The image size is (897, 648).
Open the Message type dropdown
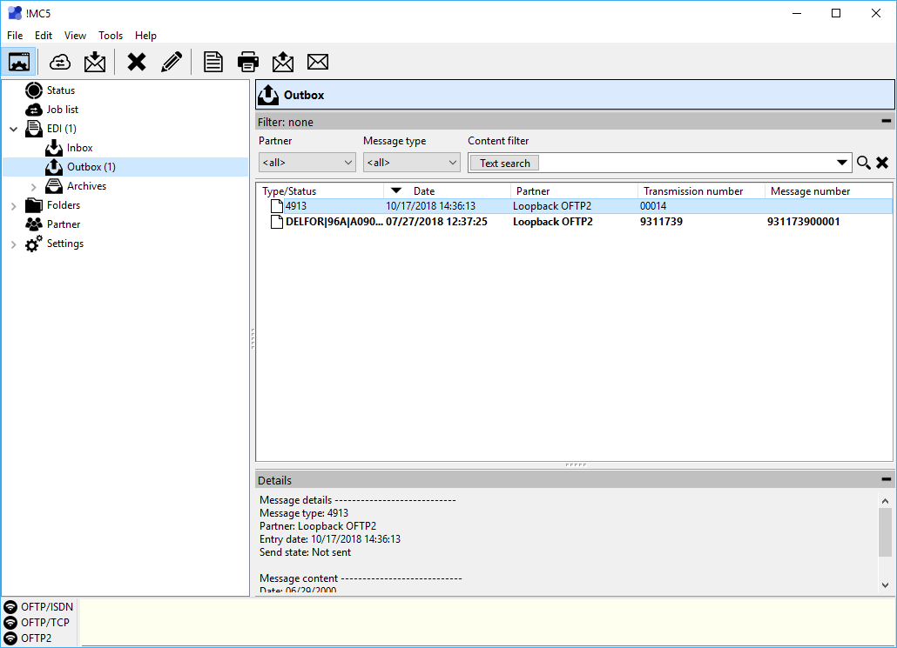coord(411,163)
